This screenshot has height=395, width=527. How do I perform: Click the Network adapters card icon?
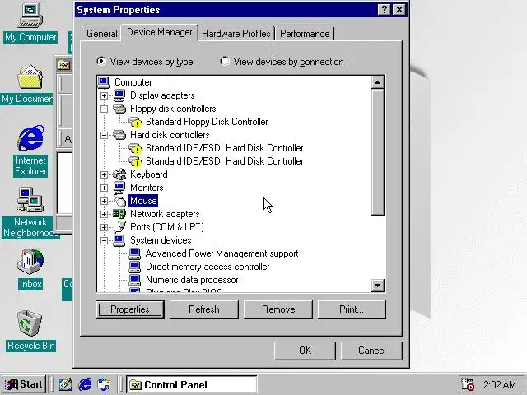pyautogui.click(x=119, y=214)
